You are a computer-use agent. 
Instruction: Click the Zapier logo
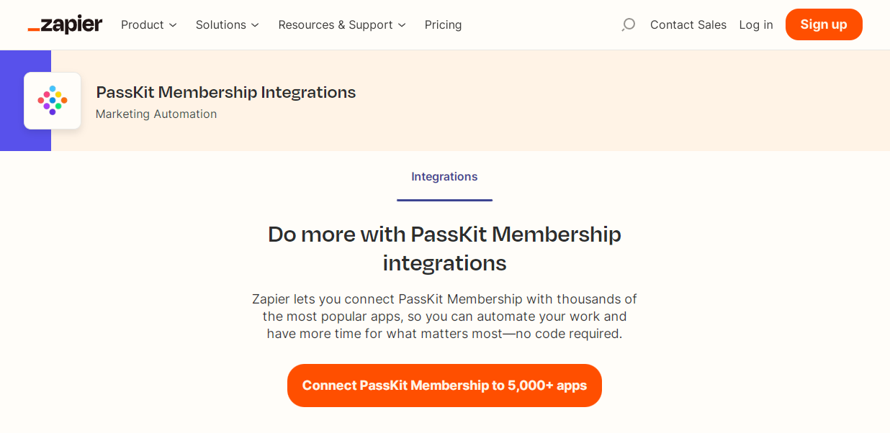click(66, 24)
